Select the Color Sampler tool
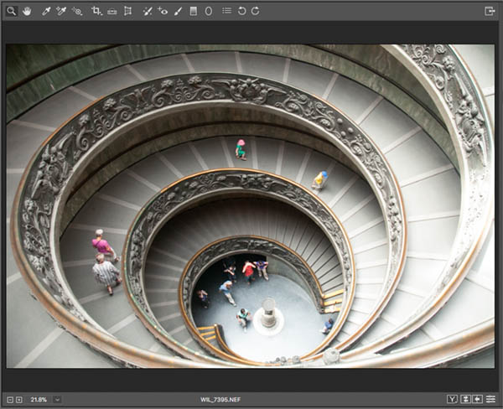 61,12
